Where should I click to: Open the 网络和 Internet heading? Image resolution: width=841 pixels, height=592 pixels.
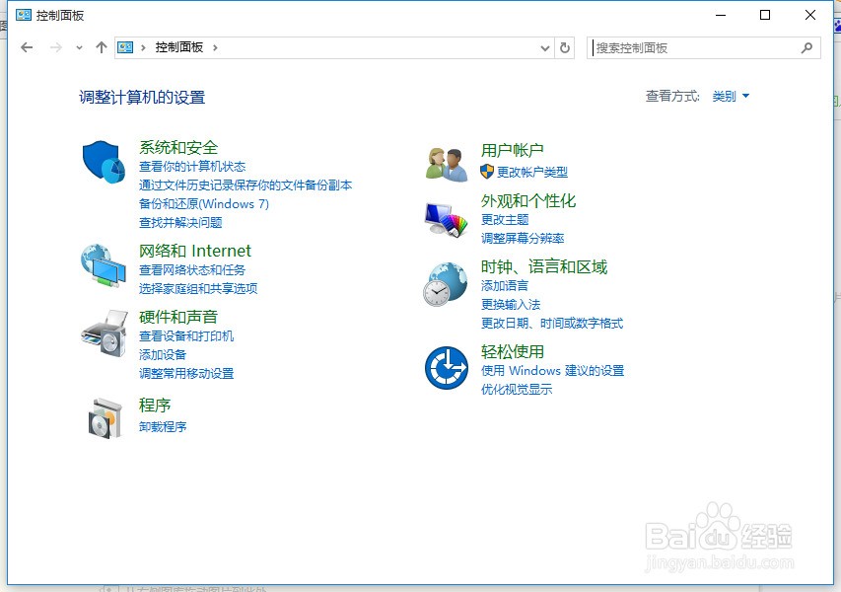coord(194,252)
